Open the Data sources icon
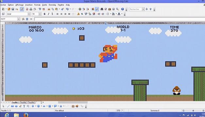The image size is (205, 117). tap(113, 9)
